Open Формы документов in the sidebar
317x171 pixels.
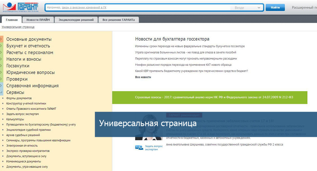19,98
